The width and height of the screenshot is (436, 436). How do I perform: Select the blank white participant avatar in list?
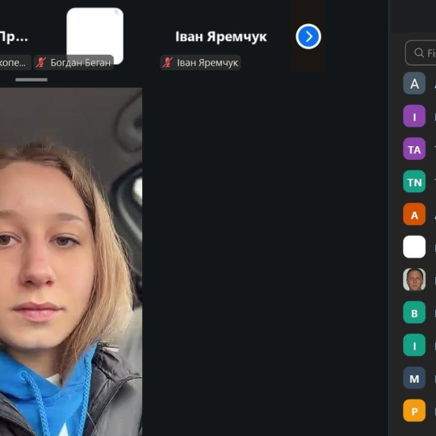[414, 247]
